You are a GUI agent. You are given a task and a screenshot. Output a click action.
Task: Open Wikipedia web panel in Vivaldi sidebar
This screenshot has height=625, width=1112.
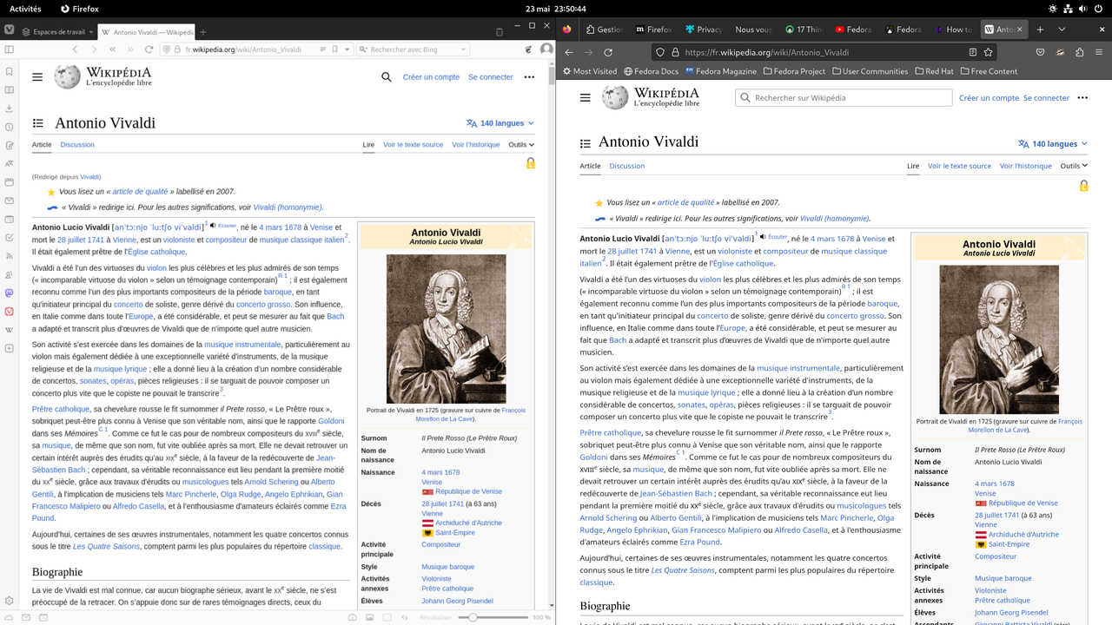(9, 330)
